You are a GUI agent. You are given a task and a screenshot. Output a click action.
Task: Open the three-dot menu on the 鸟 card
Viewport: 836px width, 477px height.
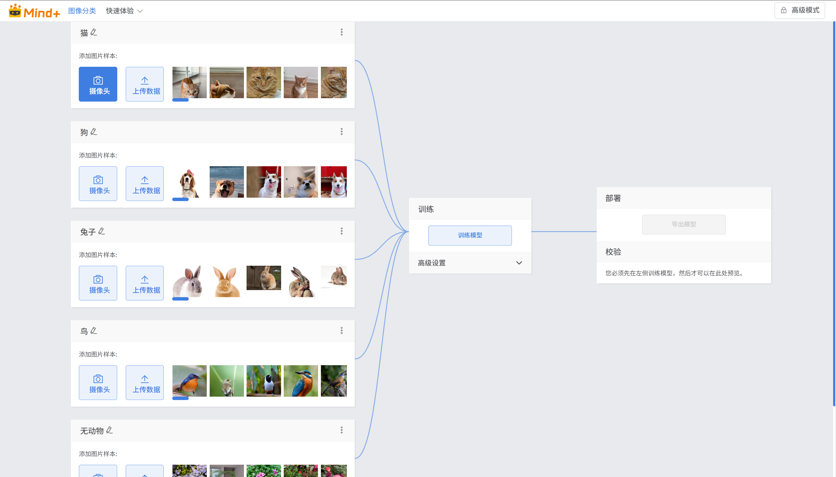coord(341,331)
